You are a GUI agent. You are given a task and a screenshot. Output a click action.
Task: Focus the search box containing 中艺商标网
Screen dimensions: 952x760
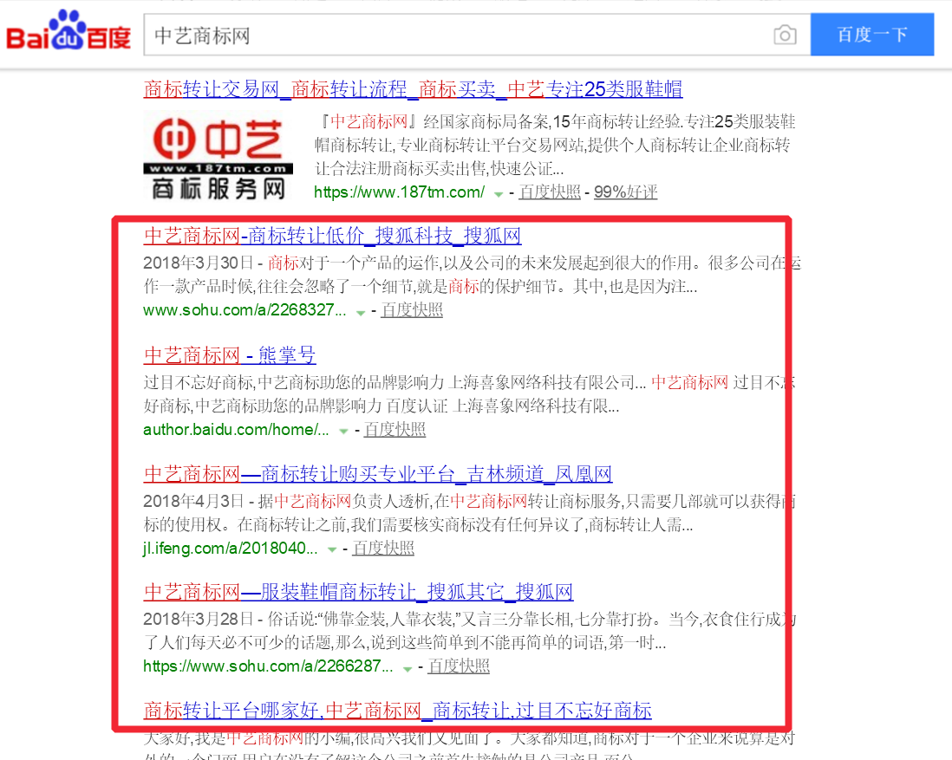tap(451, 35)
